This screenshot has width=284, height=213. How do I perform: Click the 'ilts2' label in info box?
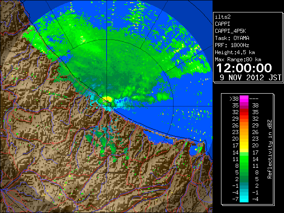223,17
